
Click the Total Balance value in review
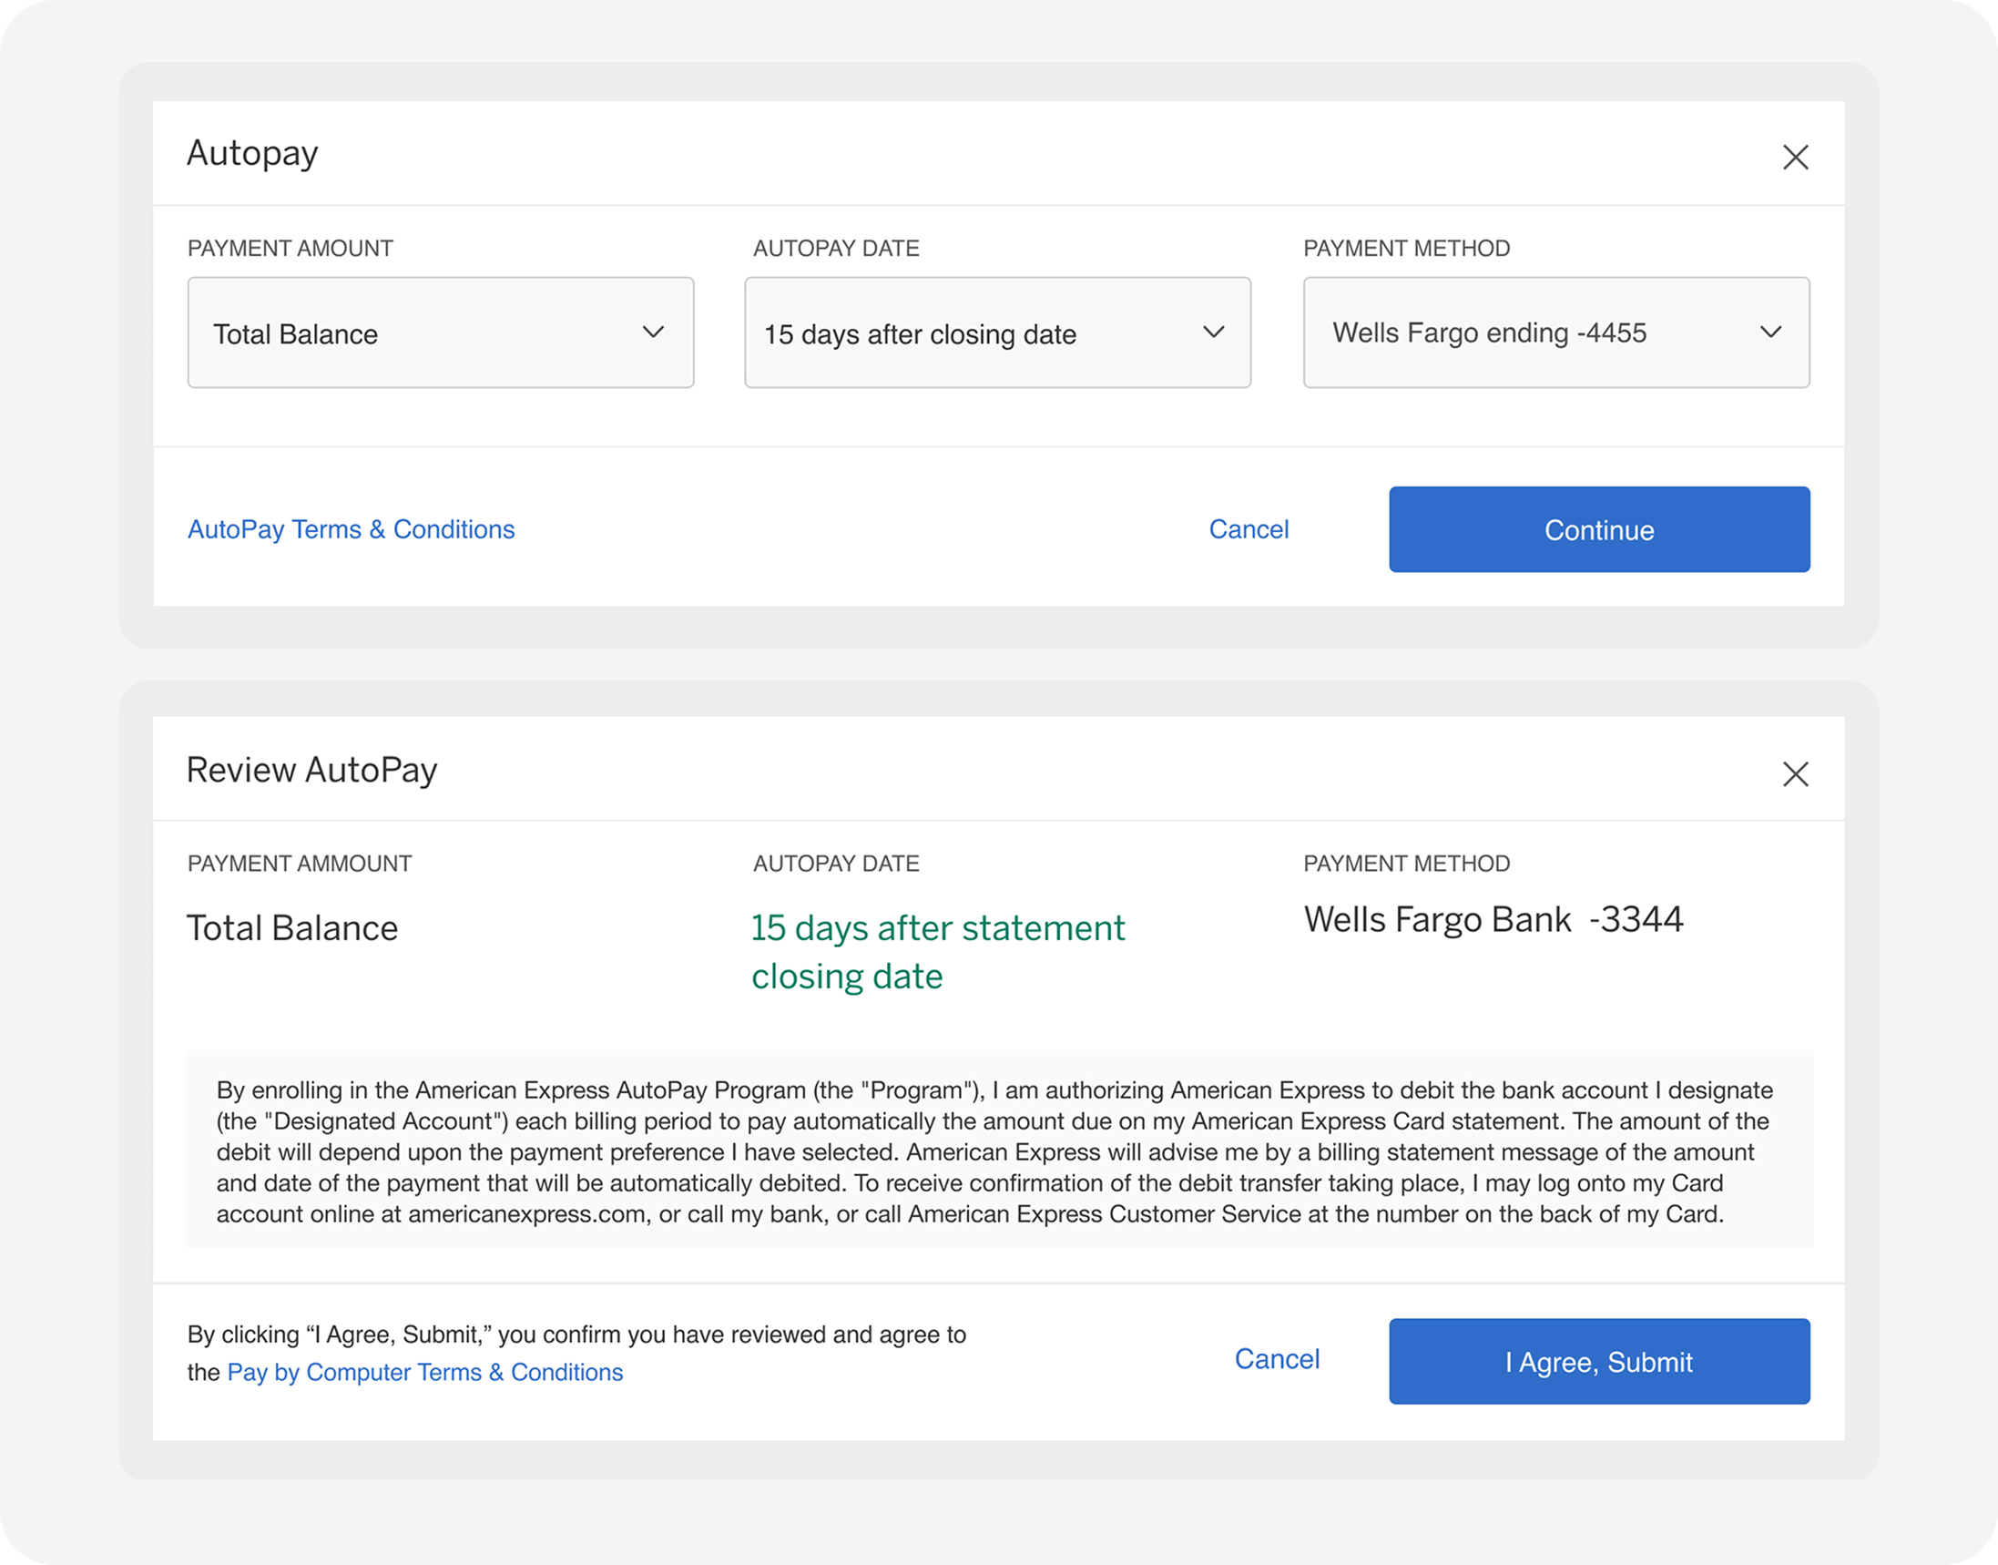point(292,928)
